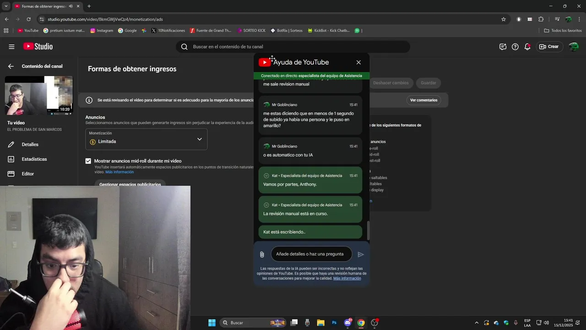Click the chat message input field
Viewport: 586px width, 330px height.
(311, 254)
